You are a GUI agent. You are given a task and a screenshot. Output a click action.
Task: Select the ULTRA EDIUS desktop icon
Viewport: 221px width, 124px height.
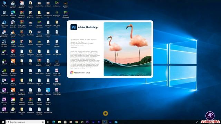(4, 110)
